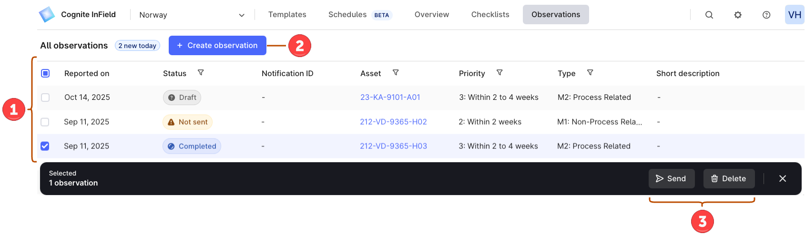Click the Completed status badge
The height and width of the screenshot is (235, 805).
(192, 146)
